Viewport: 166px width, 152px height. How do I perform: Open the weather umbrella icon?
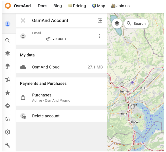coord(8,66)
